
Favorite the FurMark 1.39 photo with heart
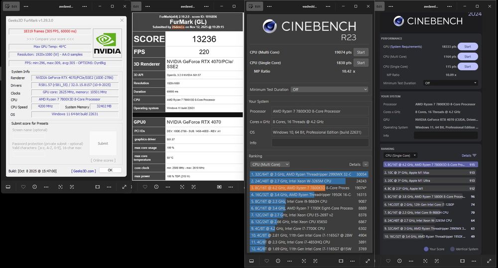click(23, 187)
